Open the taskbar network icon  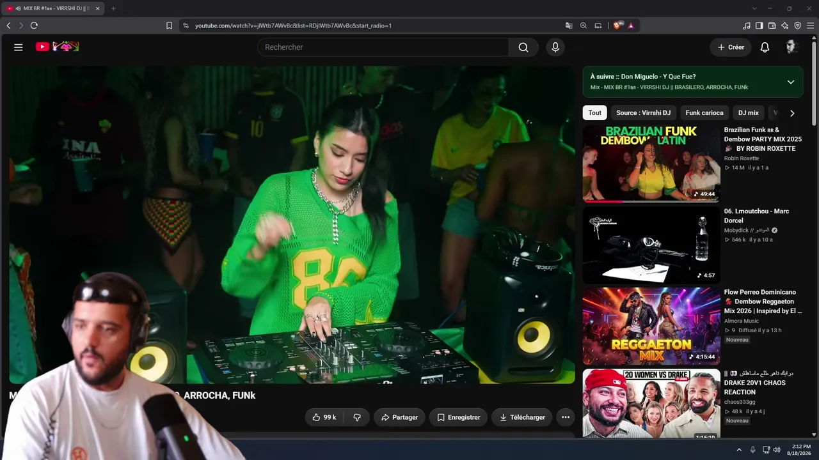point(766,450)
